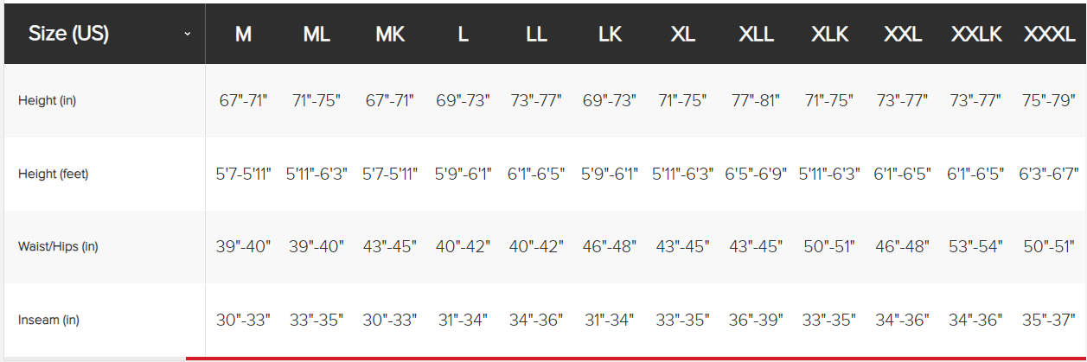Choose the XXLK size column header
The image size is (1087, 362).
tap(975, 35)
